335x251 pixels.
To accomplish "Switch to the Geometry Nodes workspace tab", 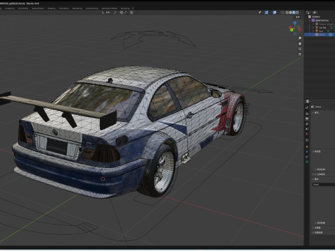I will point(110,8).
